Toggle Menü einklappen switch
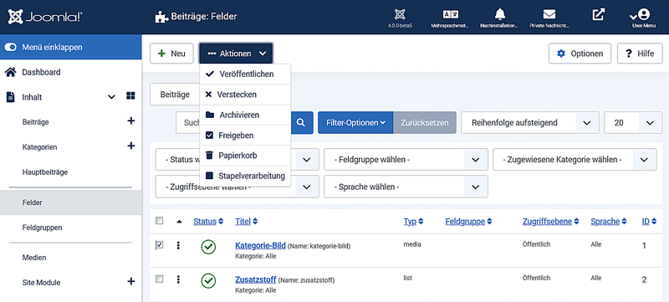 [x=10, y=48]
